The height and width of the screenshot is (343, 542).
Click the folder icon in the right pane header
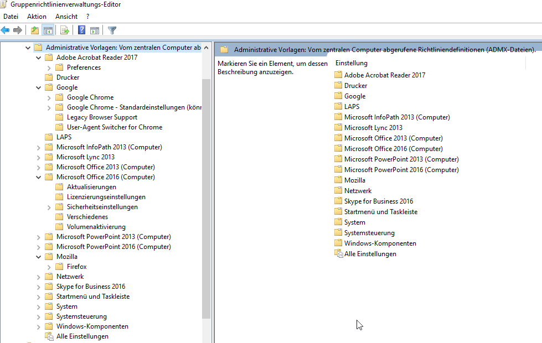point(224,49)
